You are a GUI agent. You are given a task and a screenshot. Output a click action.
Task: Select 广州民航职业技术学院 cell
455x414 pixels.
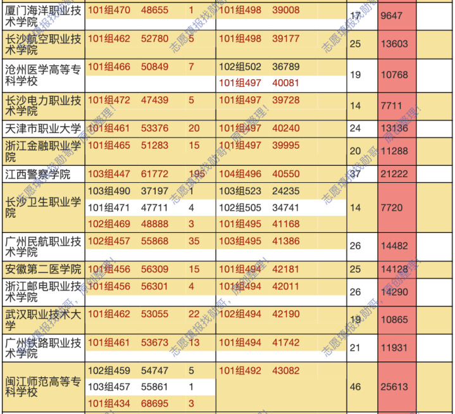click(x=43, y=247)
